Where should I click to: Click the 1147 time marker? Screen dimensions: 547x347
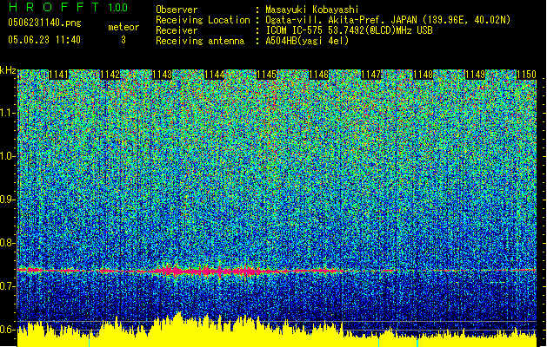pos(370,75)
